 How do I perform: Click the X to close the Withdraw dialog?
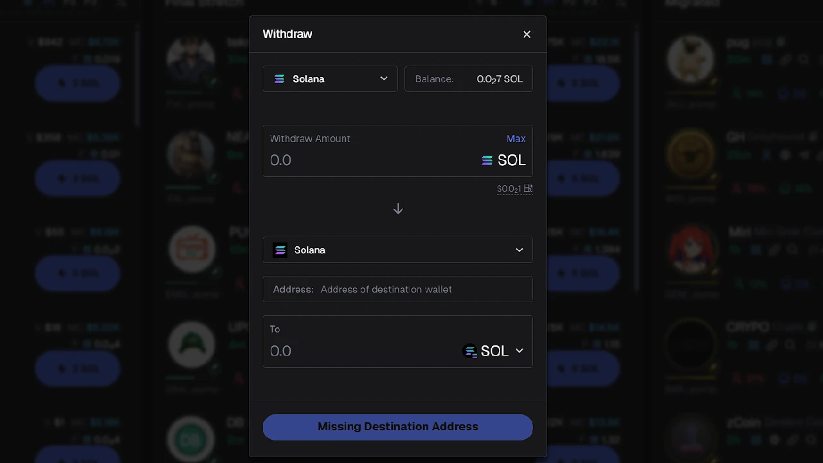[x=527, y=34]
